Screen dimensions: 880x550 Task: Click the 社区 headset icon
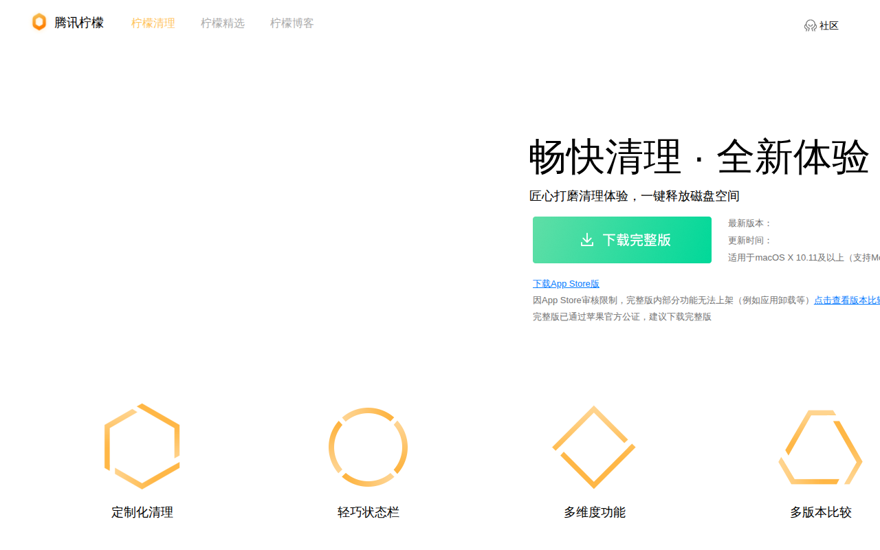[811, 25]
